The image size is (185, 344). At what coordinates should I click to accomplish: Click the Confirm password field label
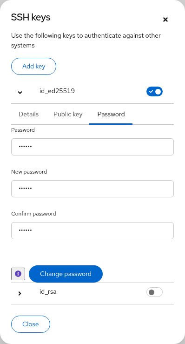[x=33, y=214]
